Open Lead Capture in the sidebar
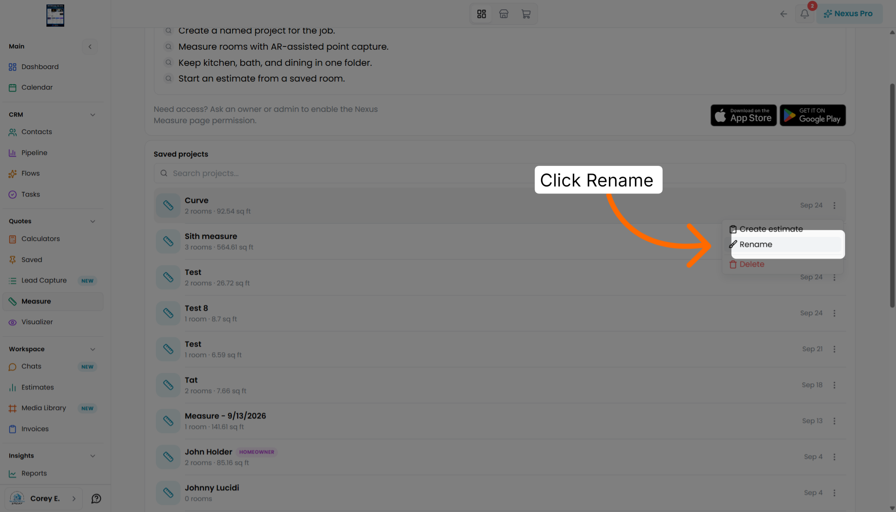This screenshot has width=896, height=512. [x=52, y=280]
